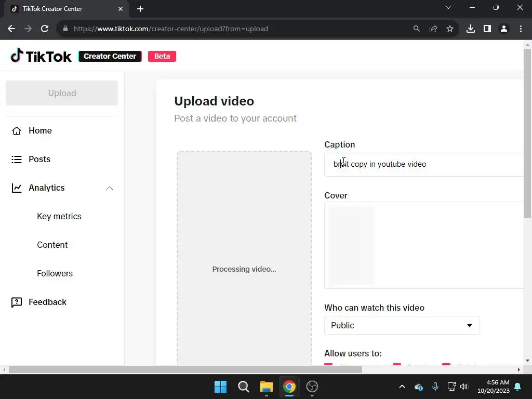
Task: Open the Posts list icon in sidebar
Action: pos(16,159)
